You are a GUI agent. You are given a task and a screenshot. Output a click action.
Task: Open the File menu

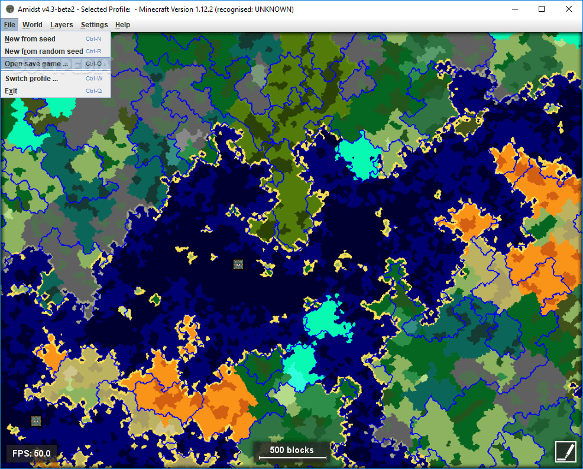pyautogui.click(x=9, y=25)
